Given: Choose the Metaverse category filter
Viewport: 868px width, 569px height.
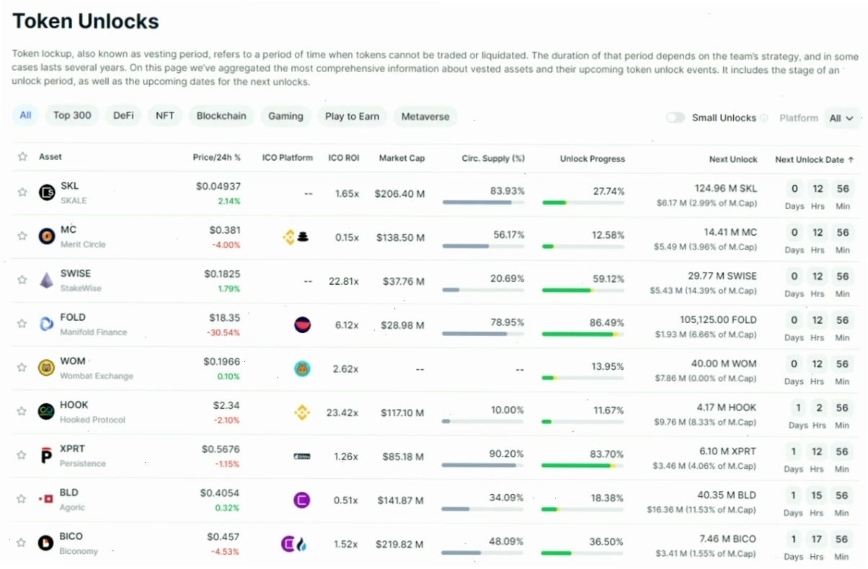Looking at the screenshot, I should coord(425,116).
